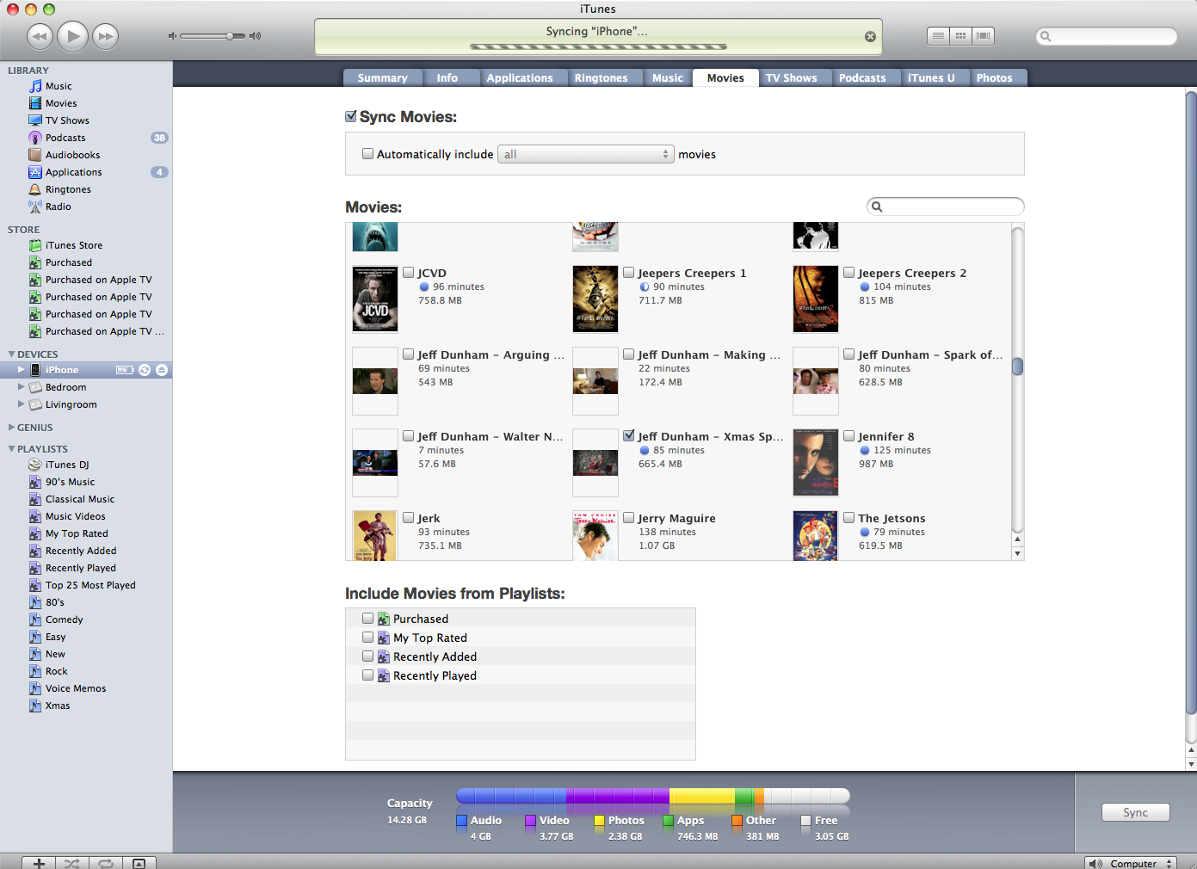Click the speaker icon beside Computer
This screenshot has height=869, width=1197.
tap(1095, 863)
